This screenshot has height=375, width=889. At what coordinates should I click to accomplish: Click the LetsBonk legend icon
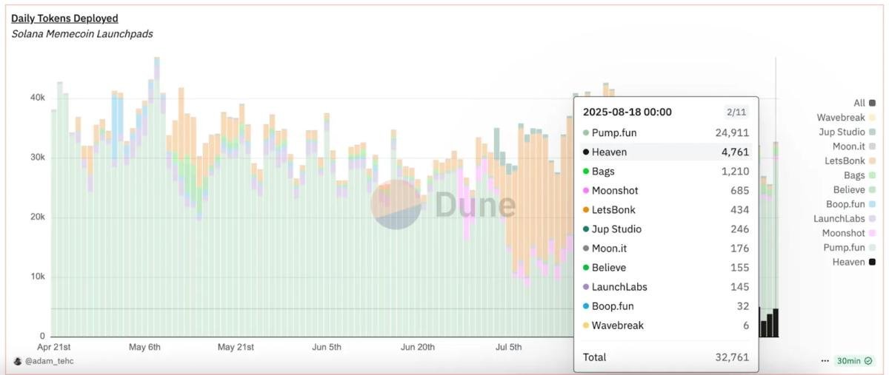click(872, 161)
